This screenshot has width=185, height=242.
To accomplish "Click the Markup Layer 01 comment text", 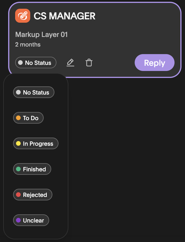I will point(42,34).
